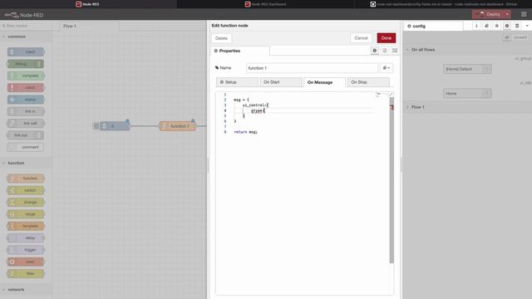Click the Name input field containing function 1

tap(312, 68)
